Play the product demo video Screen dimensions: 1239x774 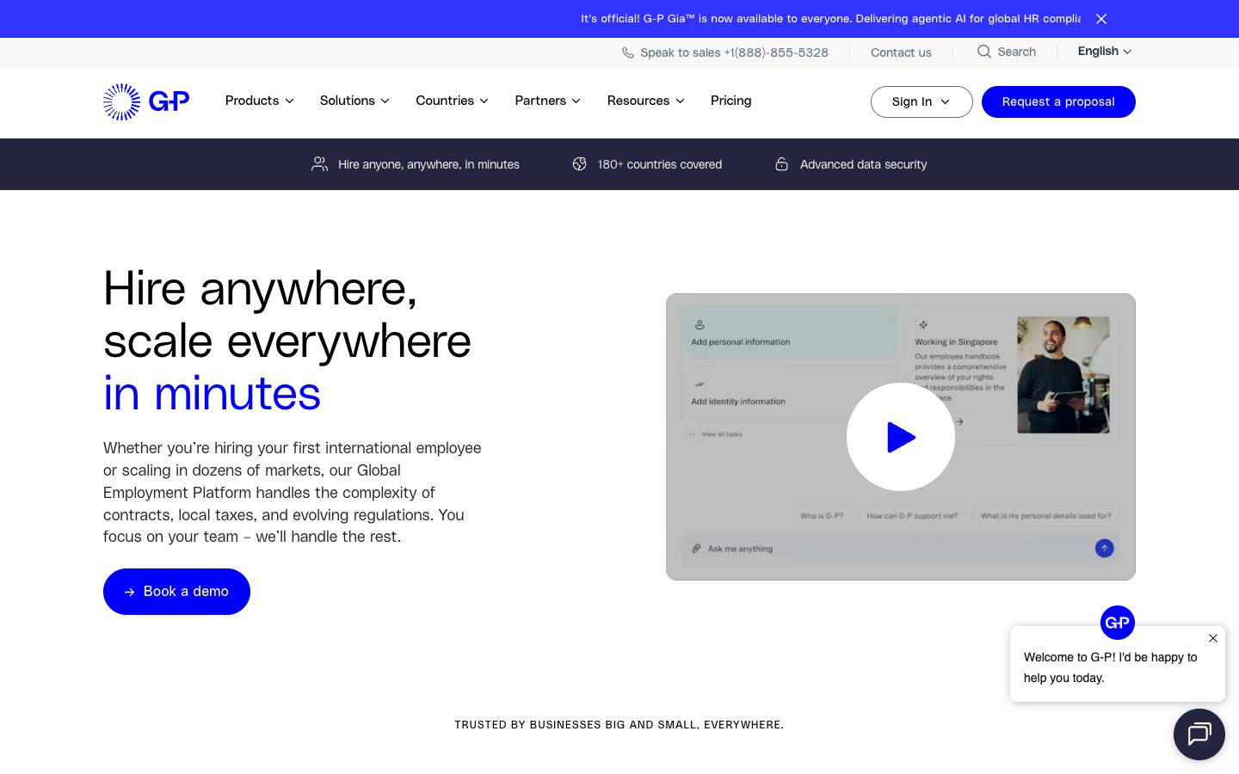pos(901,437)
